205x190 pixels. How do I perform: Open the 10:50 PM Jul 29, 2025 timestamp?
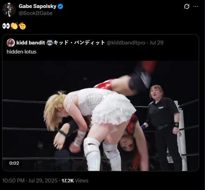pyautogui.click(x=30, y=181)
